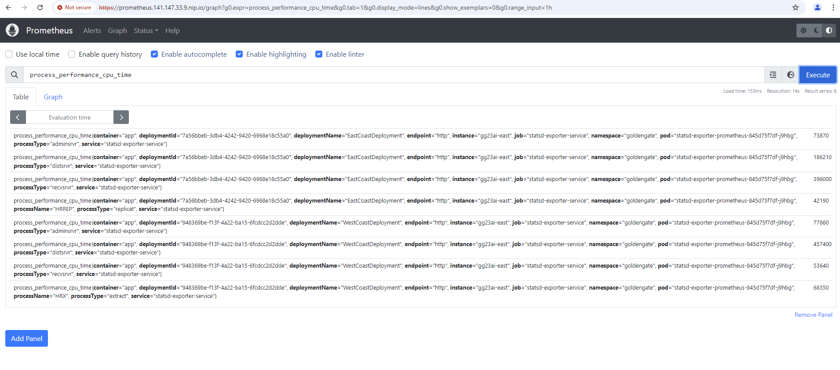Format the expression with indent icon
The image size is (840, 370).
point(773,75)
